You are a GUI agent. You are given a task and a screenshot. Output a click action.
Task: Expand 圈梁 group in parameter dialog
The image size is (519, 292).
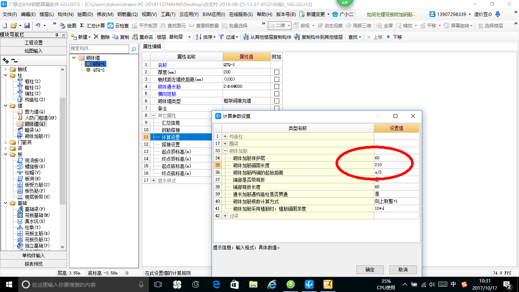[225, 143]
